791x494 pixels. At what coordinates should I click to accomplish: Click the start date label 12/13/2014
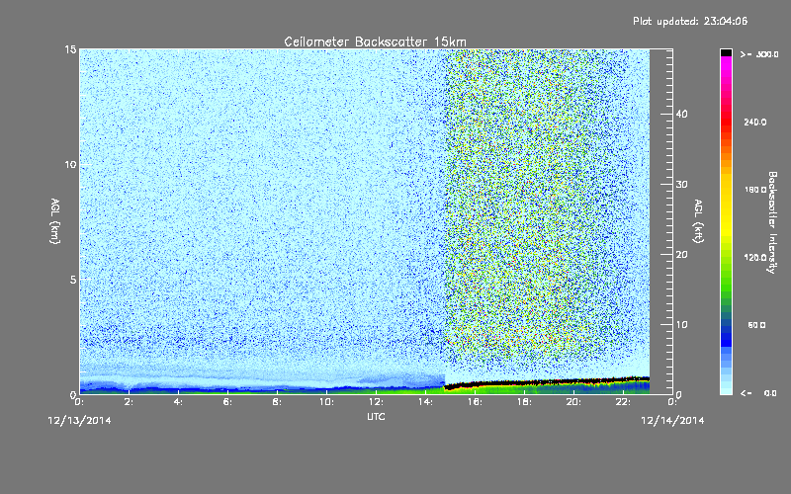click(80, 421)
